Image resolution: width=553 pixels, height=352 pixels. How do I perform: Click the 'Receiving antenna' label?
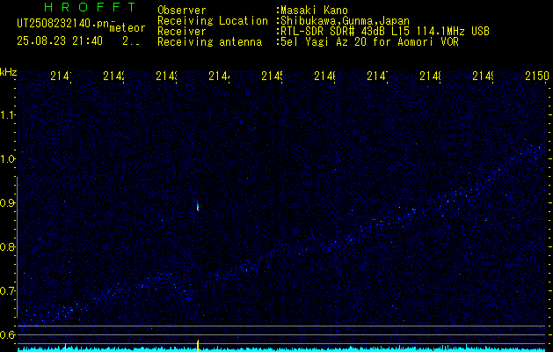point(210,42)
